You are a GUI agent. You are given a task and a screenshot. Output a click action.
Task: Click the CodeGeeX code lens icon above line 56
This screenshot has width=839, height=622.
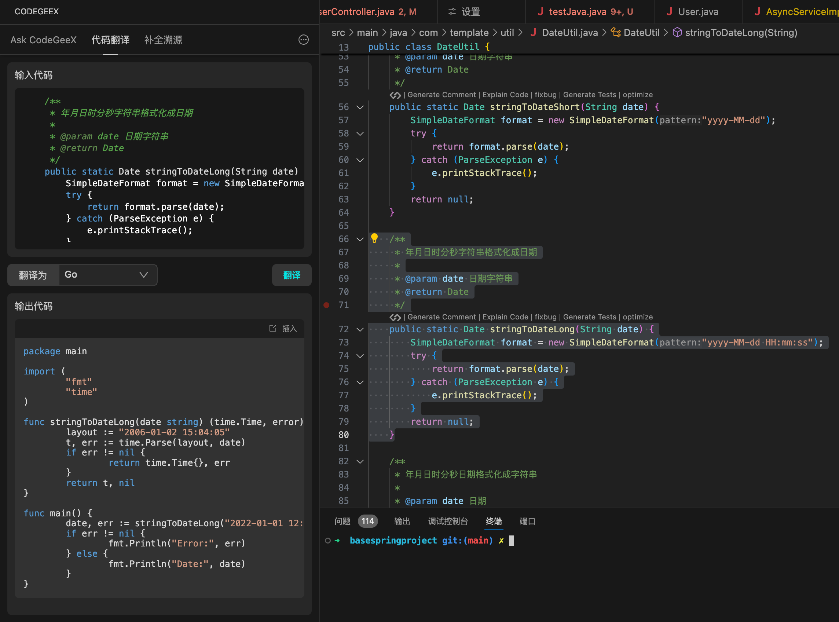click(395, 95)
